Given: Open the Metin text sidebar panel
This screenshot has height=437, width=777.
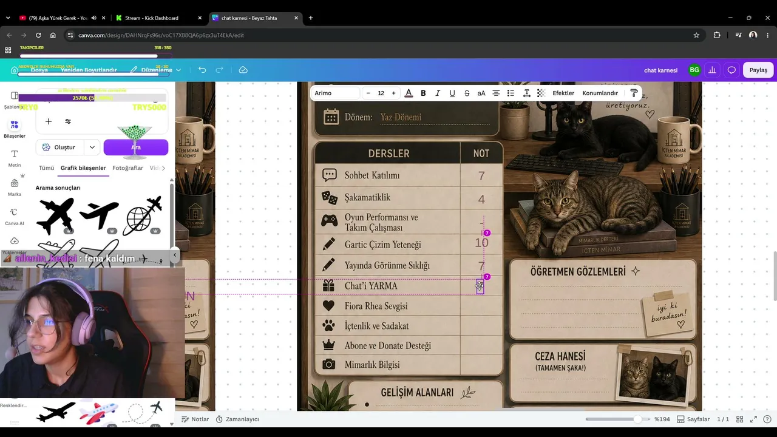Looking at the screenshot, I should pyautogui.click(x=15, y=158).
